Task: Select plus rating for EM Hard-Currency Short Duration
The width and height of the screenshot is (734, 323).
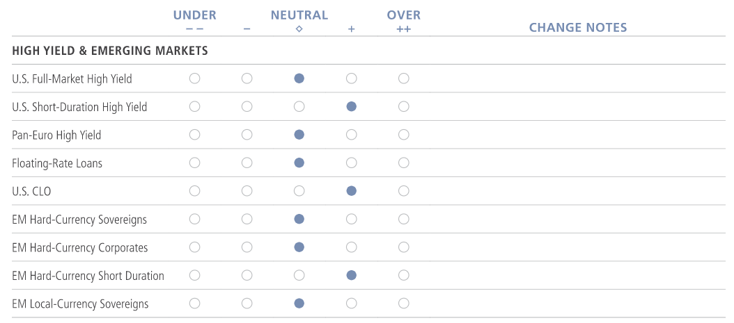Action: (x=352, y=275)
